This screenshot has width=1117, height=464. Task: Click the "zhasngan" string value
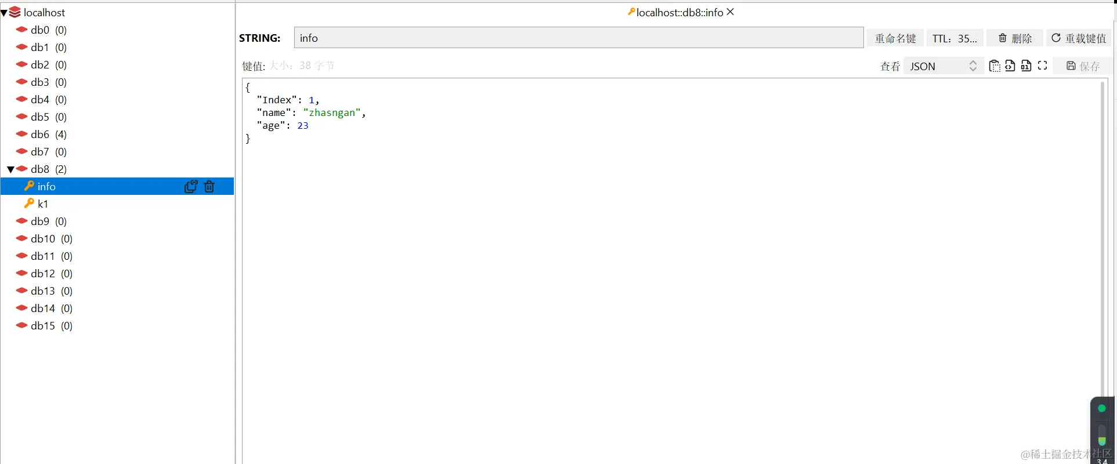point(332,113)
